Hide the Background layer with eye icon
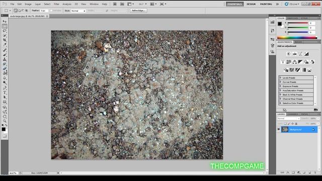 279,130
